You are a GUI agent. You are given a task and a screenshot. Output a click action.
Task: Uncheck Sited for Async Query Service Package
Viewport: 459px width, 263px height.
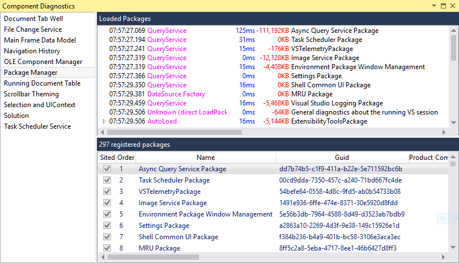(x=107, y=169)
